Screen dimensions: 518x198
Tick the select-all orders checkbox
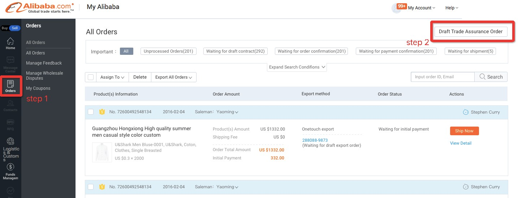pyautogui.click(x=91, y=77)
